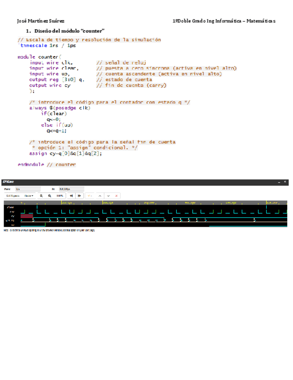Screen dimensions: 293x380
Task: Select the clk signal row label
Action: (13, 212)
